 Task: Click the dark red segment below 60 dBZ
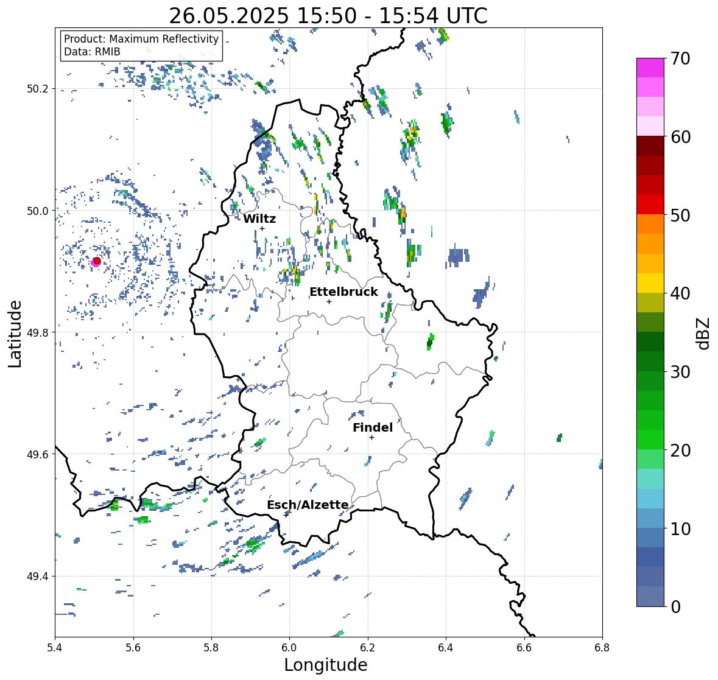point(650,145)
